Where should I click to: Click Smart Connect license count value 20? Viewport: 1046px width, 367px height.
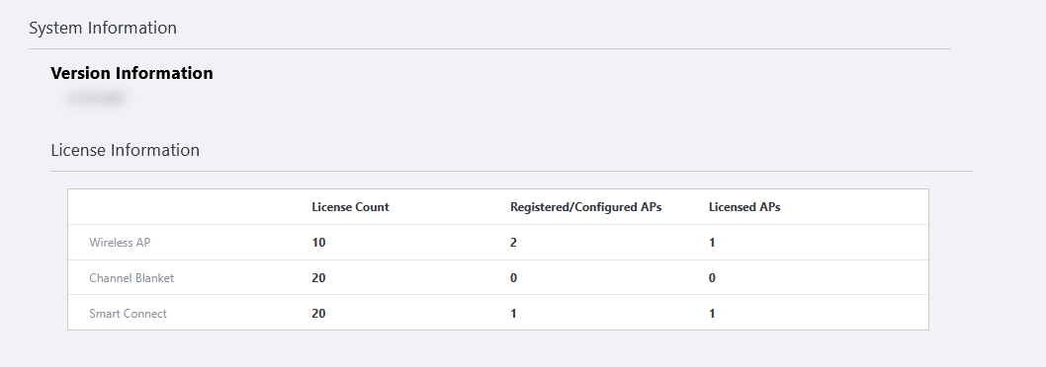pos(319,313)
